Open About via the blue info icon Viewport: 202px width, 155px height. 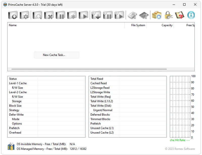click(x=191, y=15)
